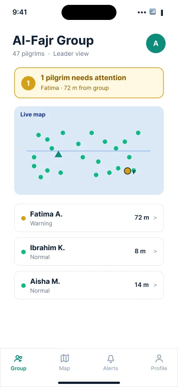Expand Aisha M. row chevron
Viewport: 178px width, 387px height.
point(155,285)
